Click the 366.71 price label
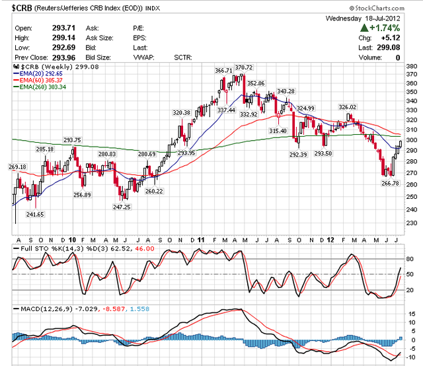Screen dimensions: 423x366 (x=223, y=71)
